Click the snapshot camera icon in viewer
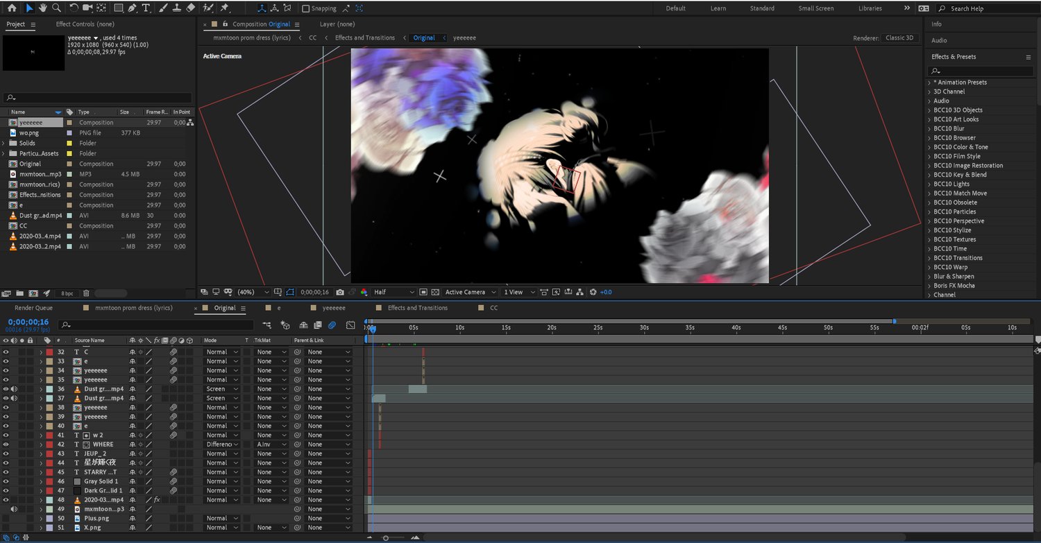The height and width of the screenshot is (543, 1041). (340, 292)
